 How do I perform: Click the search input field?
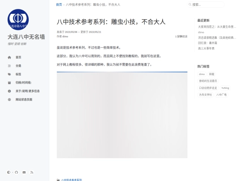206,4
